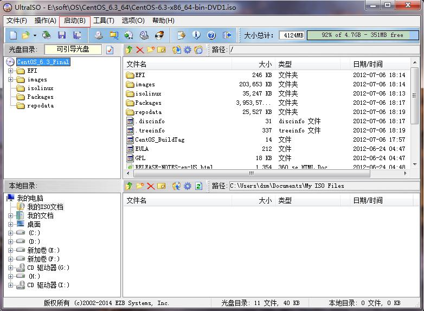
Task: Click the Make CD/DVD image drive icon
Action: pyautogui.click(x=99, y=35)
